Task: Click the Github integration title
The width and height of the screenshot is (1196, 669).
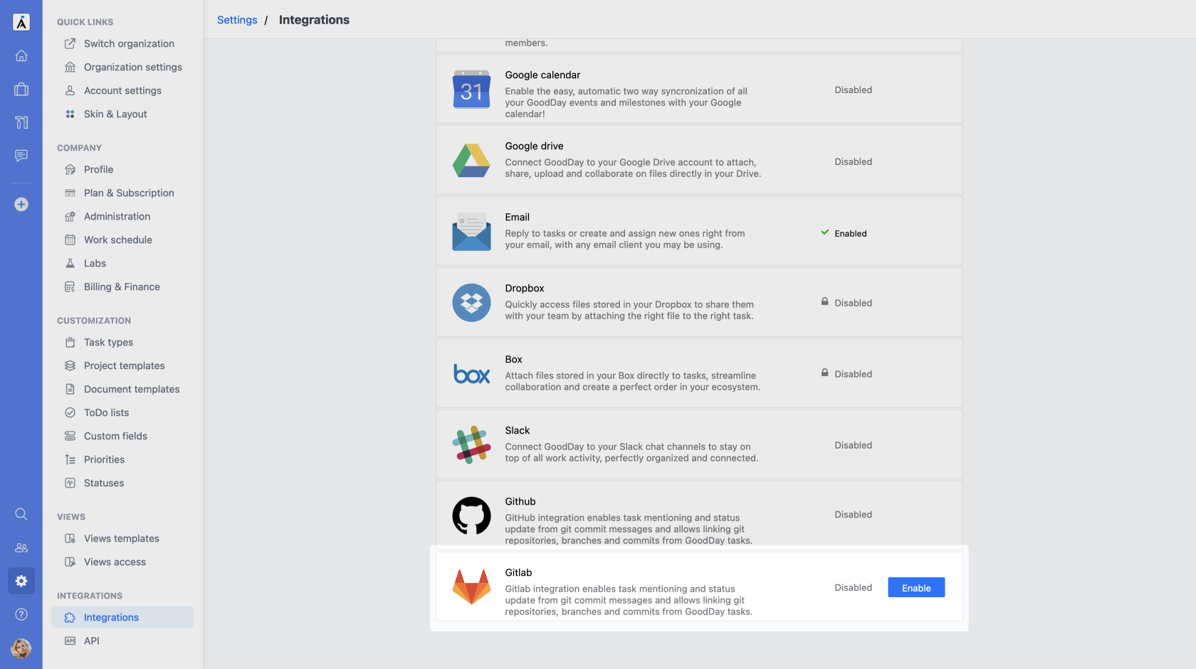Action: (x=520, y=501)
